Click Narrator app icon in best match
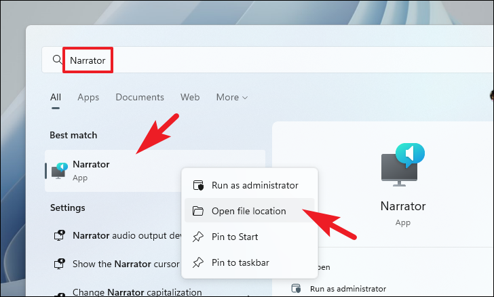Screen dimensions: 494x297 [60, 171]
